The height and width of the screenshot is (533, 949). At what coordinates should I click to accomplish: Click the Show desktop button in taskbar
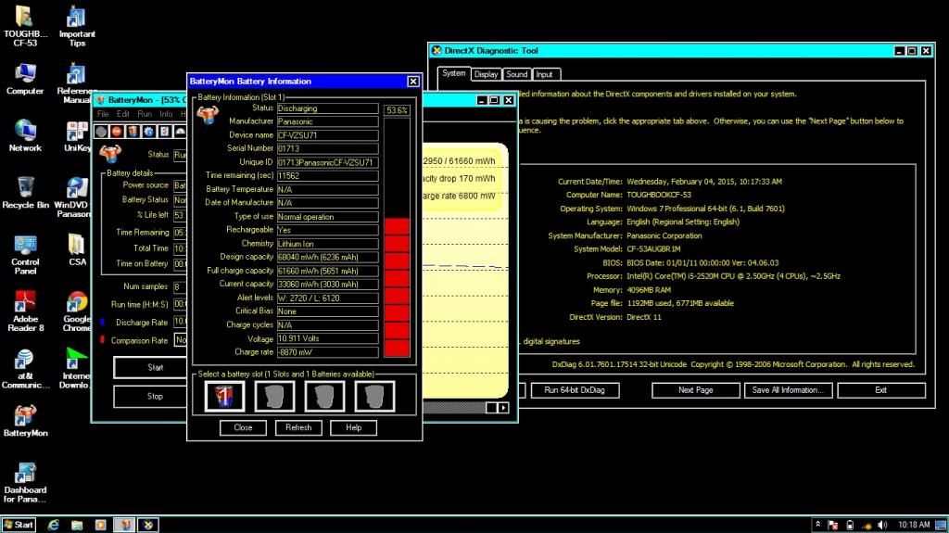click(942, 526)
